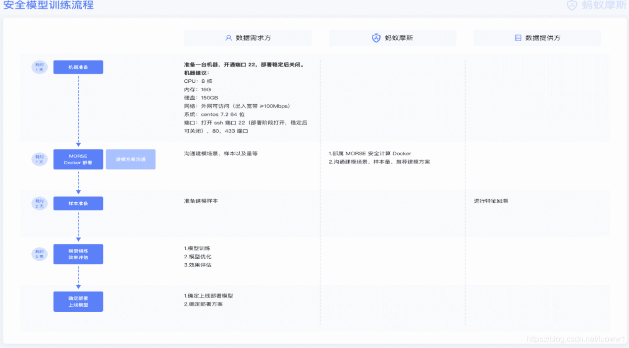Click the 蚂蚁摩斯 column header label
Screen dimensions: 629x348
(399, 38)
